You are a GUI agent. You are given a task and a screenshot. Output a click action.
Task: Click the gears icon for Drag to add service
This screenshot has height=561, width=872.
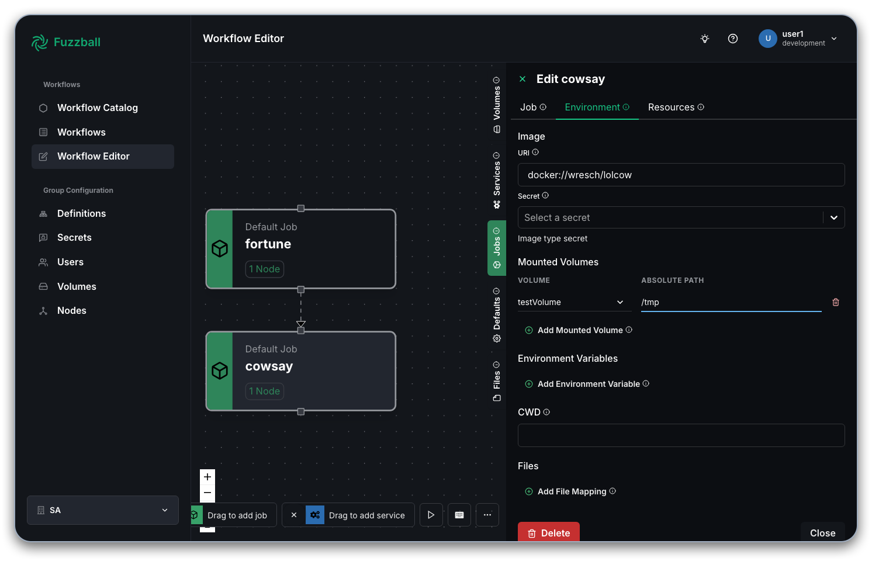315,515
